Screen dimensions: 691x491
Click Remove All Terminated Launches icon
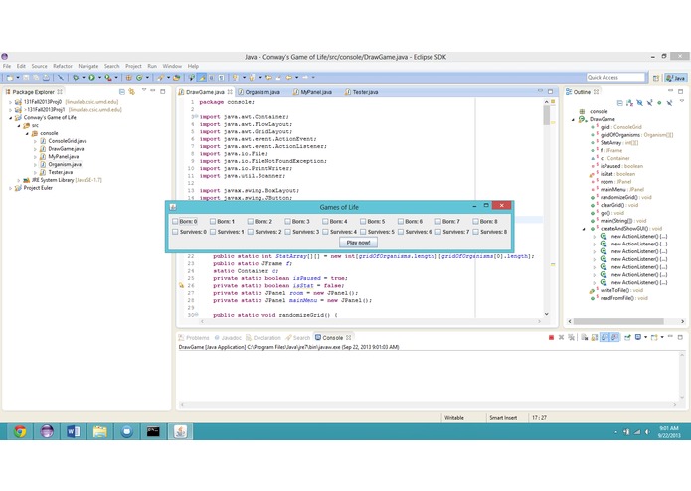(x=571, y=338)
